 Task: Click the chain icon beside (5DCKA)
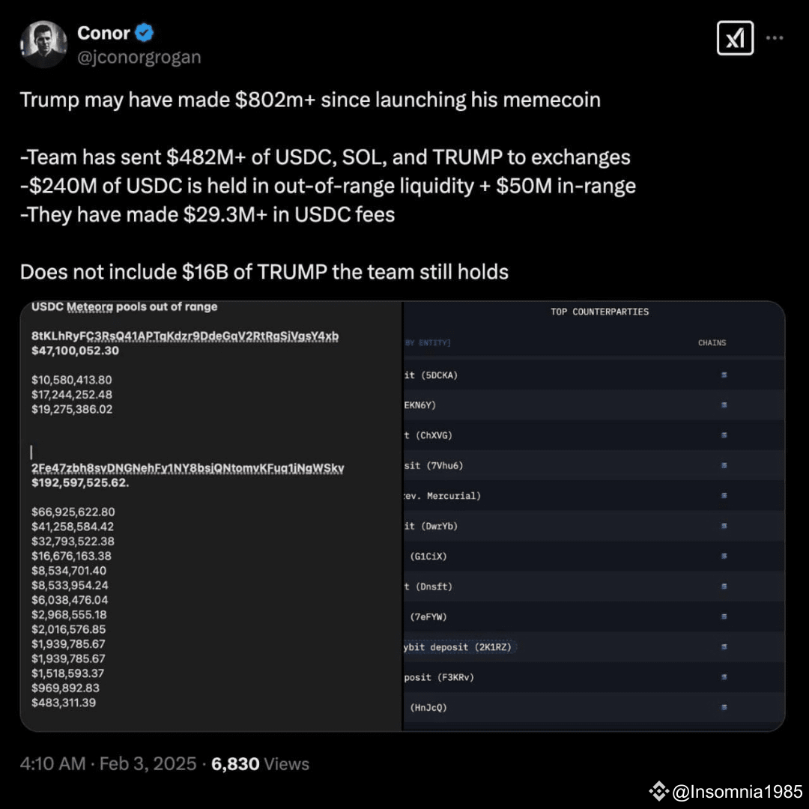(724, 375)
